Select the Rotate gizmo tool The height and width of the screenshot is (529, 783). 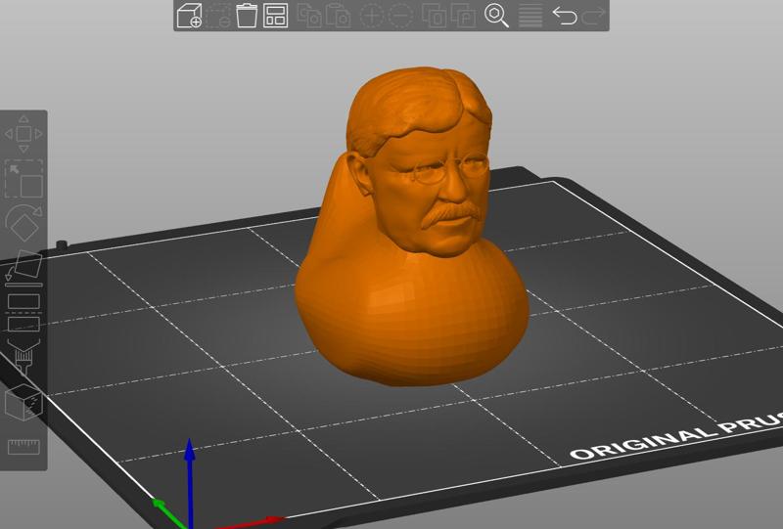click(23, 223)
